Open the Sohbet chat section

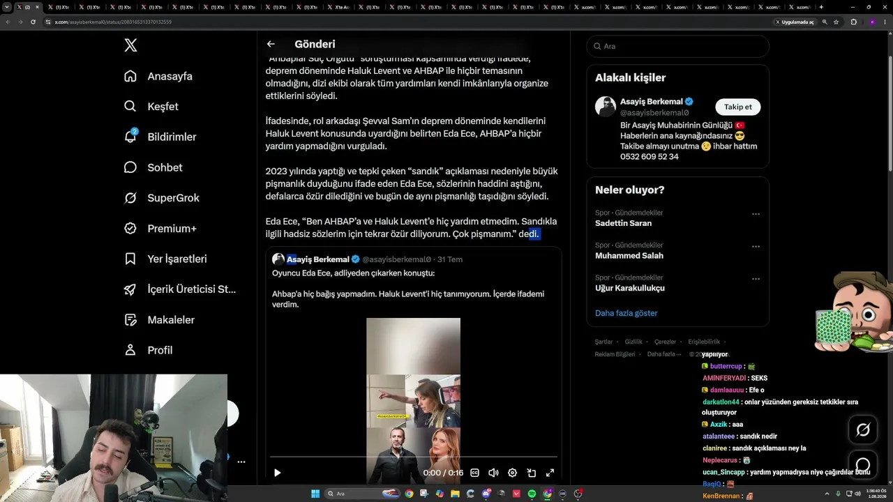153,167
